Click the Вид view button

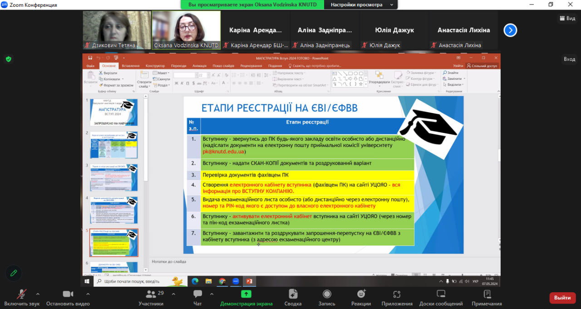[x=567, y=18]
